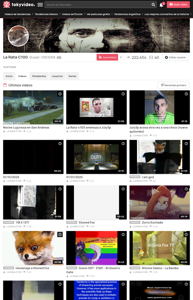Open the 11B X 1371 video title
This screenshot has width=193, height=300.
[x=22, y=222]
